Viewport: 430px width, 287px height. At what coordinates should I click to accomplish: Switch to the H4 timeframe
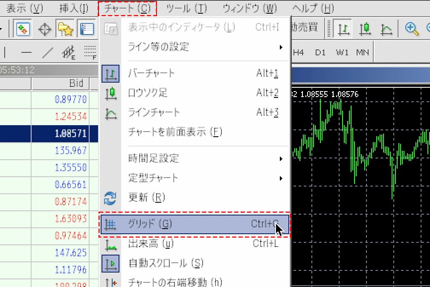tap(299, 52)
